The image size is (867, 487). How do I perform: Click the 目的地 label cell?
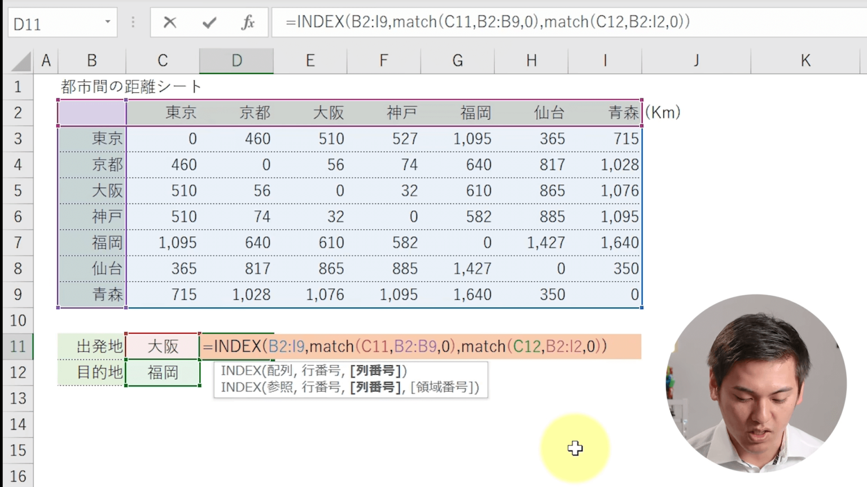[92, 372]
